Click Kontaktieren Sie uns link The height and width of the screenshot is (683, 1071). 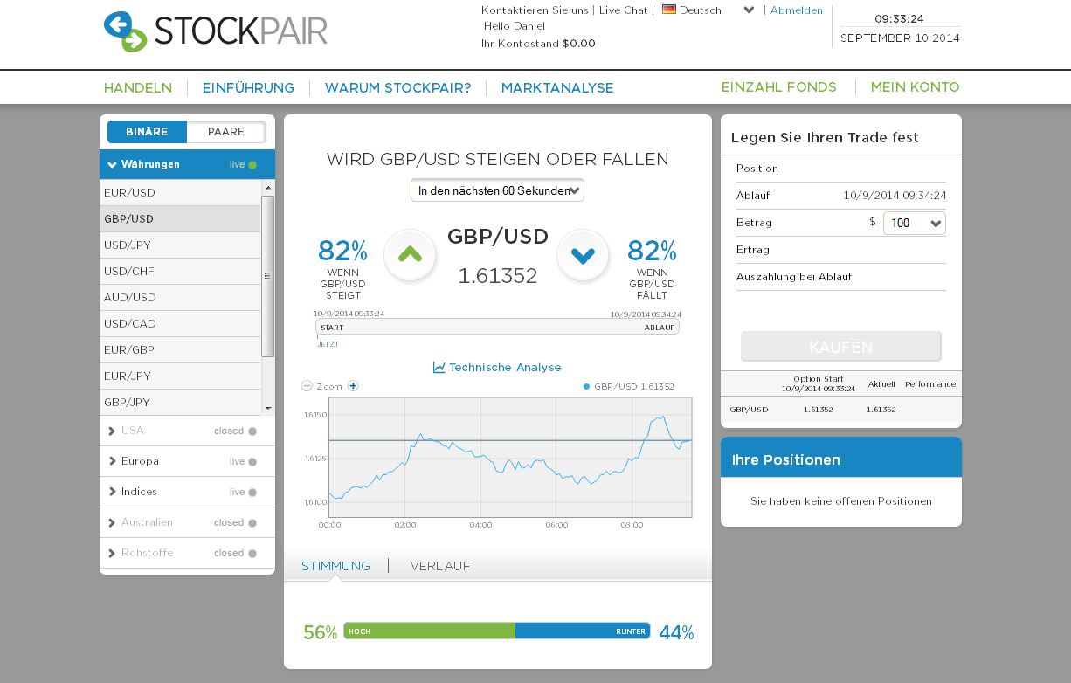[535, 10]
